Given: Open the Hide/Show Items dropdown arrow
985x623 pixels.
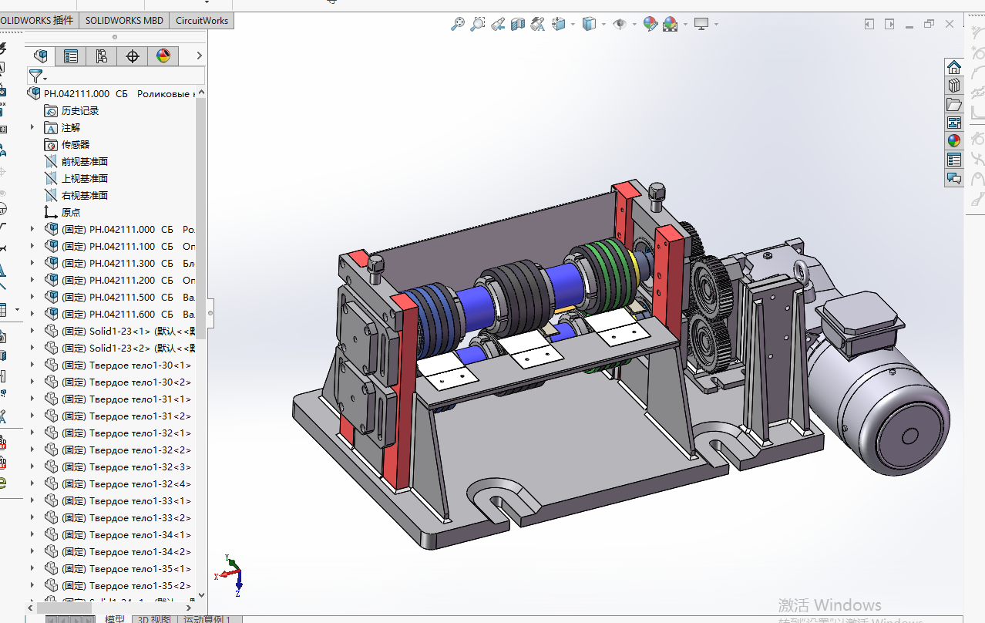Looking at the screenshot, I should tap(634, 24).
